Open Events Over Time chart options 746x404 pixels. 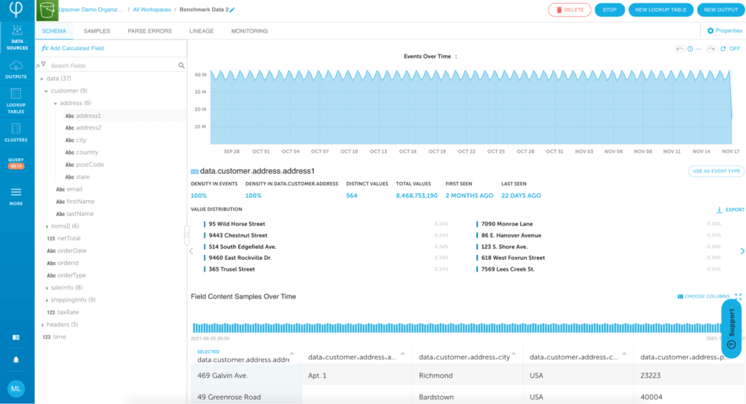(x=456, y=57)
